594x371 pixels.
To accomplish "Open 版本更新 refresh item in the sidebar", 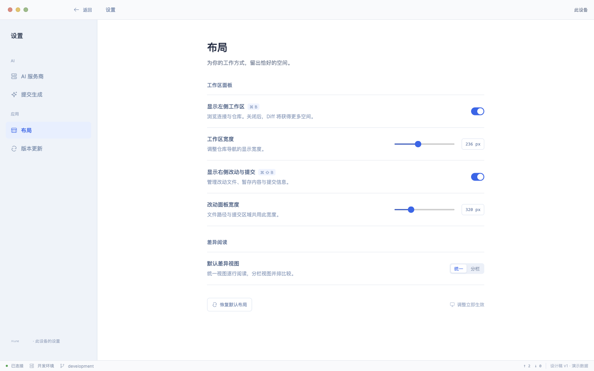I will [x=48, y=148].
